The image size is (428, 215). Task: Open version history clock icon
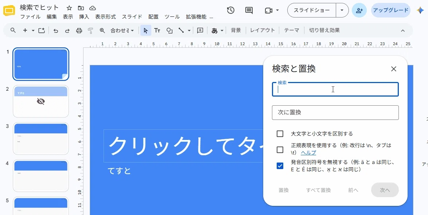(x=231, y=10)
